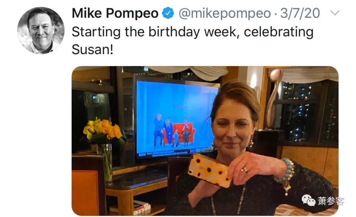The height and width of the screenshot is (217, 356).
Task: Click the 萧参客 watermark text
Action: [331, 201]
